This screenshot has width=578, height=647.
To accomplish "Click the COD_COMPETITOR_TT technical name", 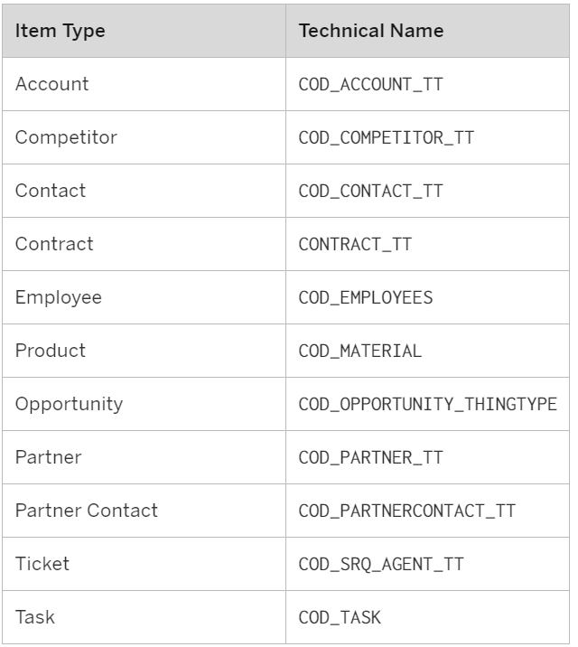I will [387, 138].
